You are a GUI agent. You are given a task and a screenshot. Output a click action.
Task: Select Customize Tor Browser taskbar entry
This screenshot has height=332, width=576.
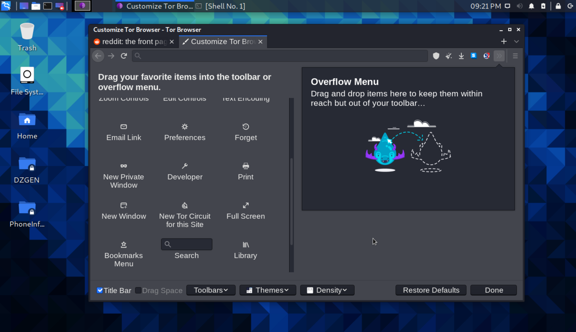click(154, 6)
